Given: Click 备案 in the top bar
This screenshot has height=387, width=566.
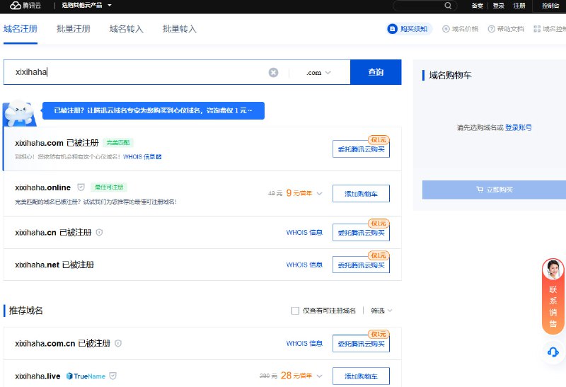Looking at the screenshot, I should [477, 6].
